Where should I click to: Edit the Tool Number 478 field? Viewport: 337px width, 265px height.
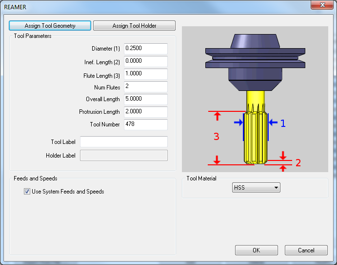[146, 124]
